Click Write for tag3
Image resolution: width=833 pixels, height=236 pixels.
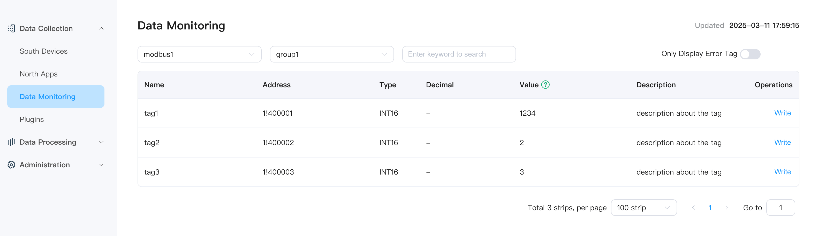click(x=783, y=172)
